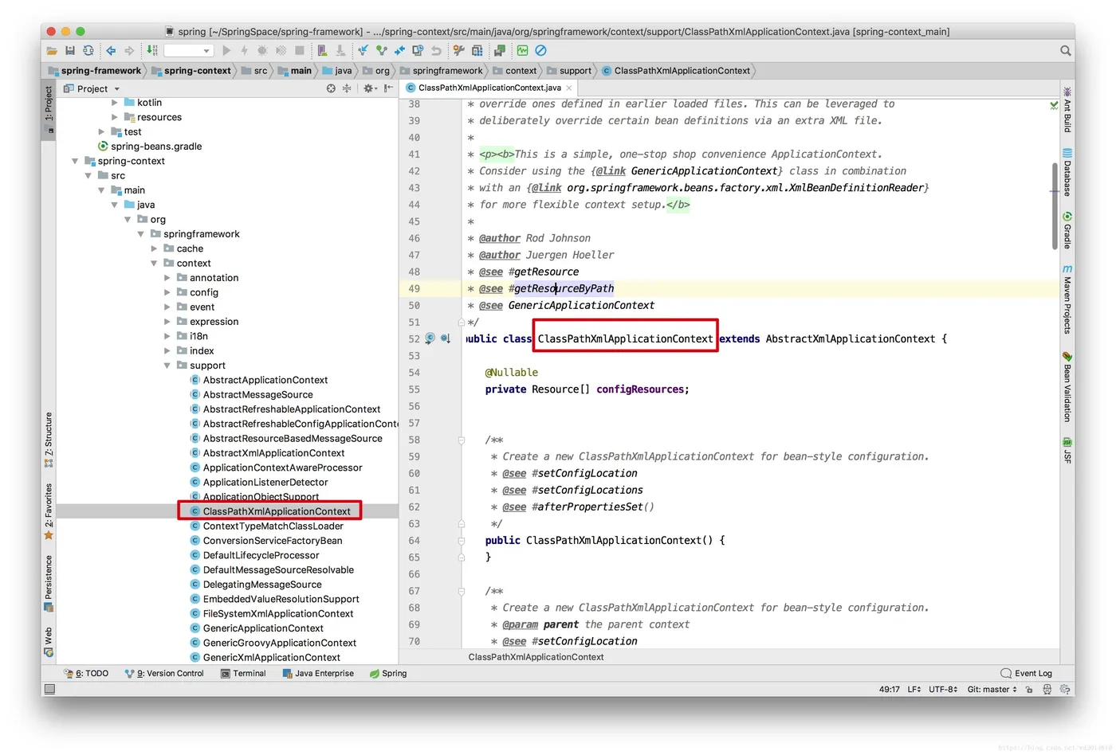Screen dimensions: 1116x755
Task: Toggle the Database tool window button
Action: [x=1067, y=172]
